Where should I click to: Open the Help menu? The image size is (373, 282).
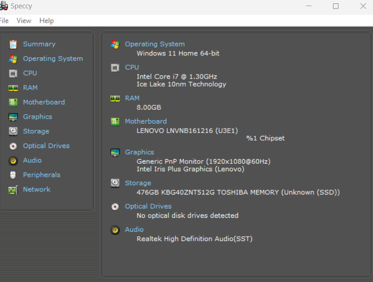47,20
